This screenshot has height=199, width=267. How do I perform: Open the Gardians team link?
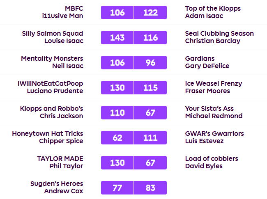click(200, 59)
